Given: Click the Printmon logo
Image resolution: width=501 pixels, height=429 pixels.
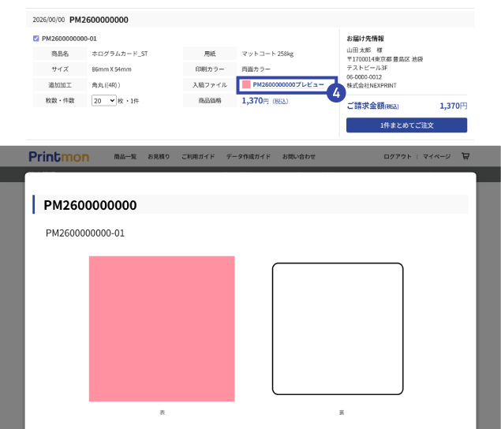Looking at the screenshot, I should tap(59, 156).
